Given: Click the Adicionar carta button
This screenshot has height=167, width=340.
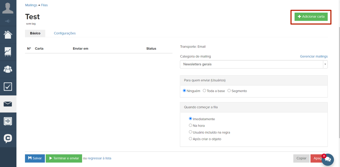Looking at the screenshot, I should pos(311,17).
